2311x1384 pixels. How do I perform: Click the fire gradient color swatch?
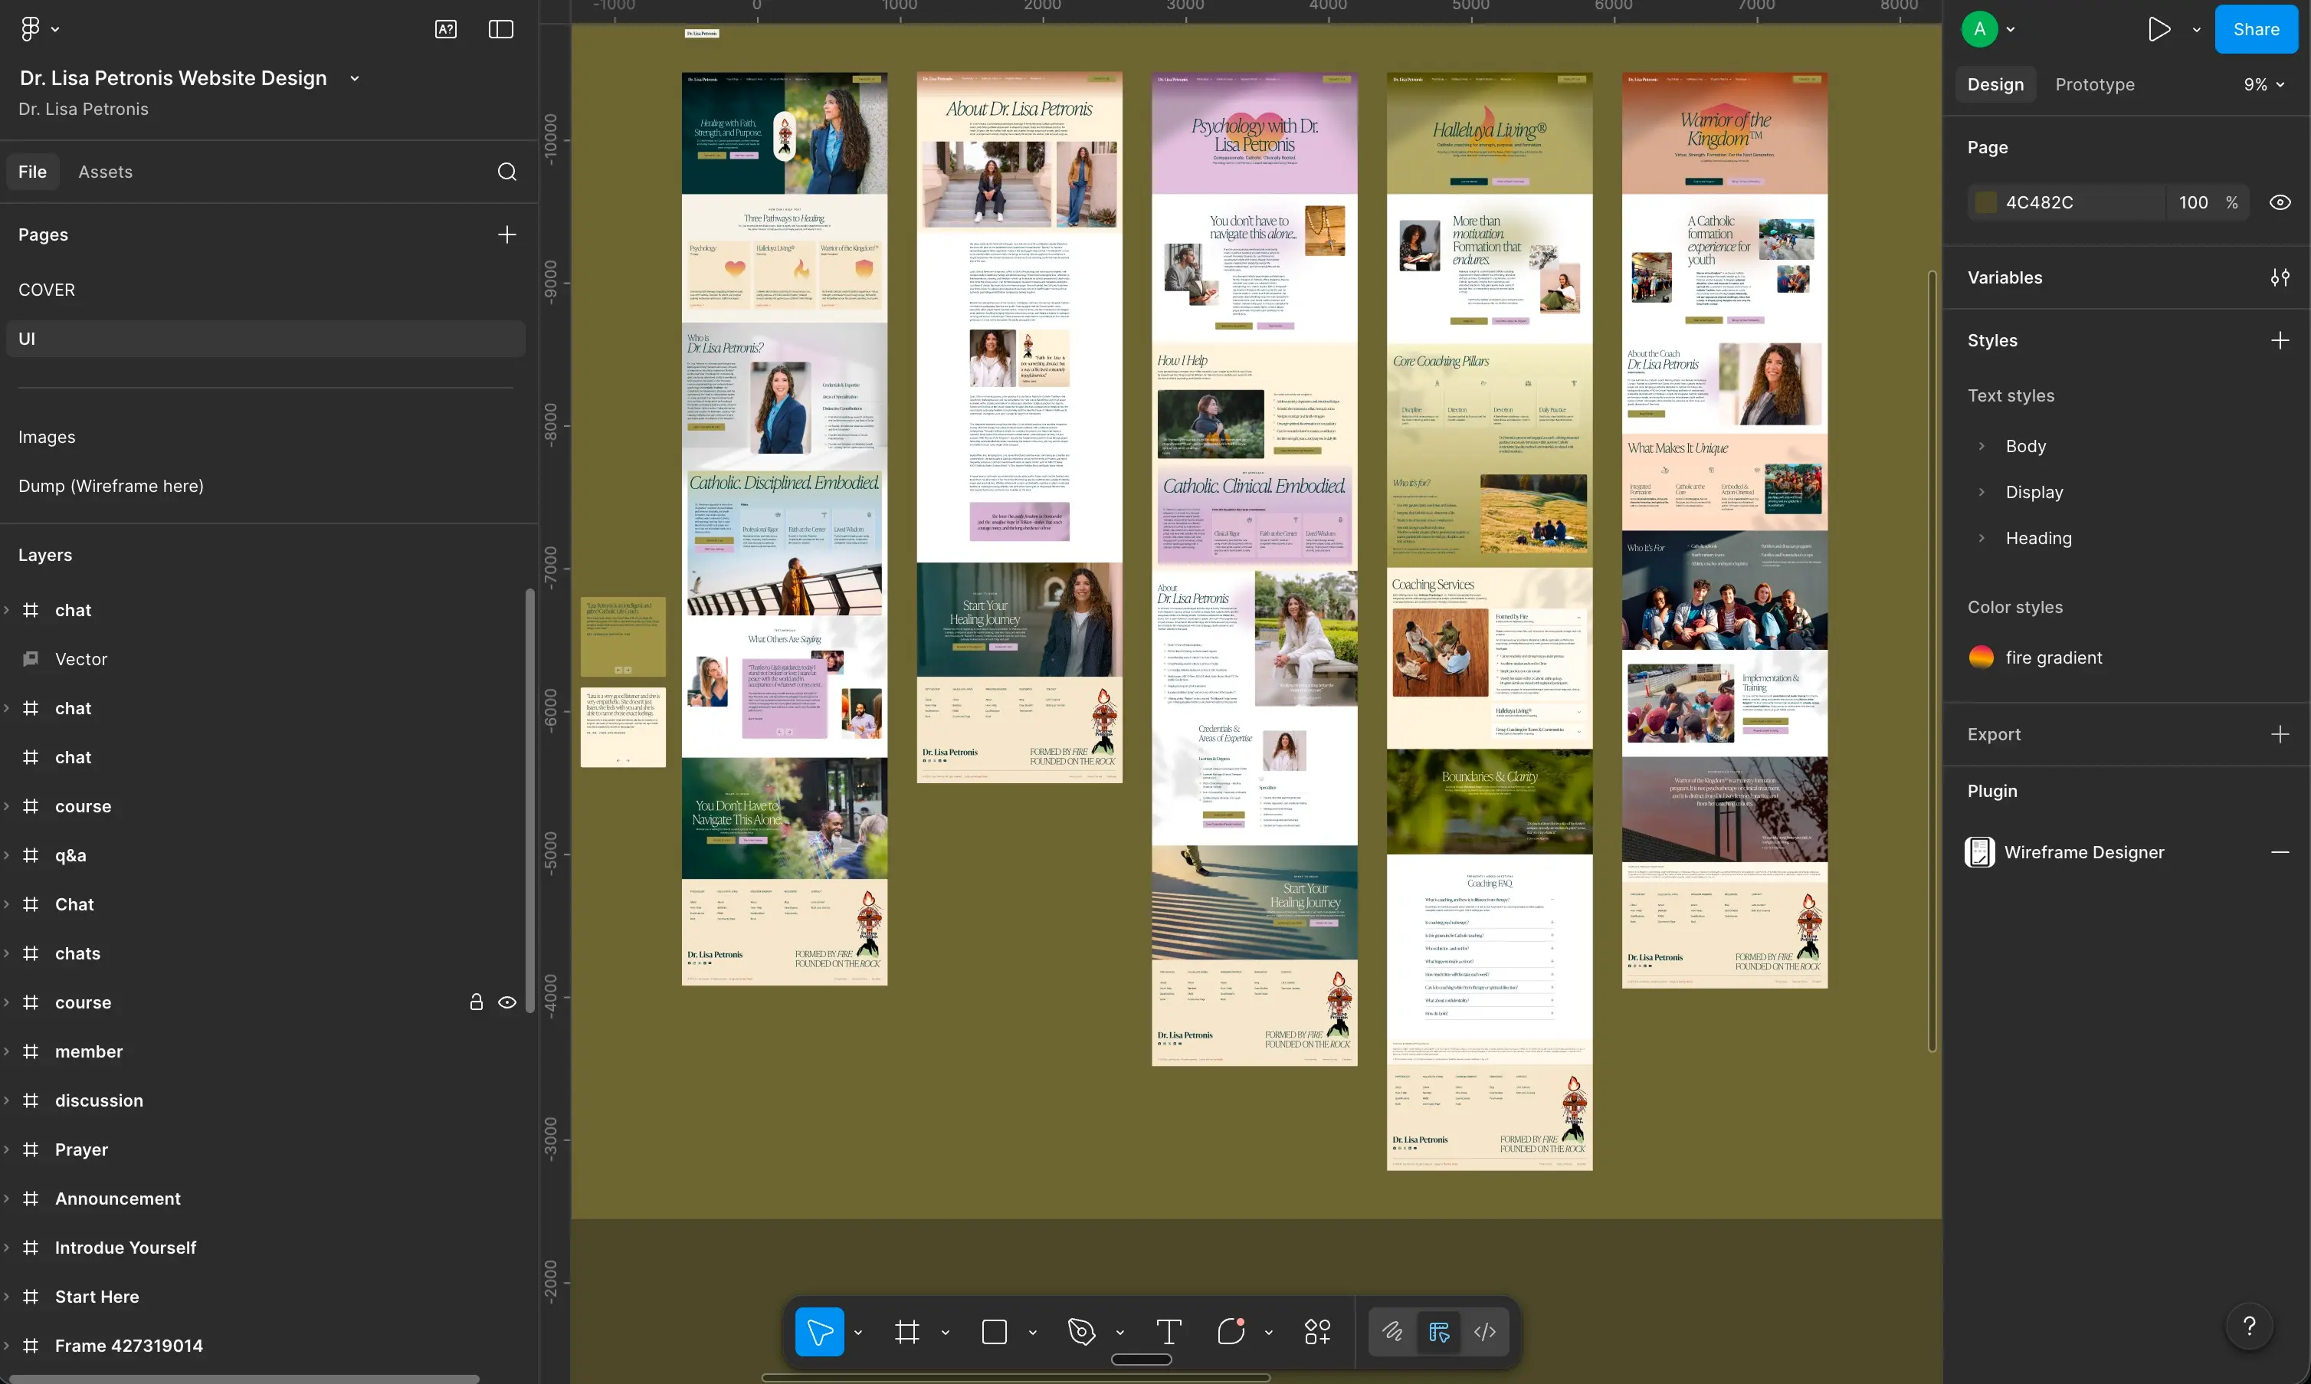point(1981,657)
